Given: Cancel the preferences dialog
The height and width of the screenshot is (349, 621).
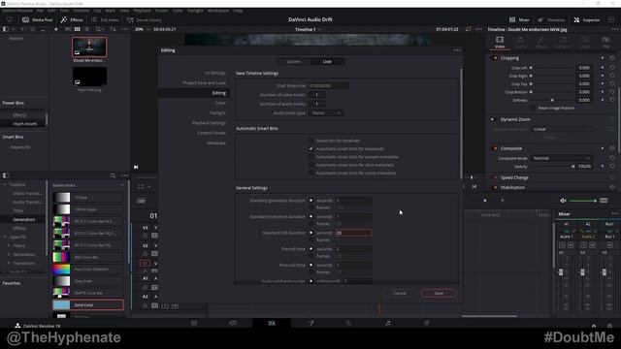Looking at the screenshot, I should [400, 293].
